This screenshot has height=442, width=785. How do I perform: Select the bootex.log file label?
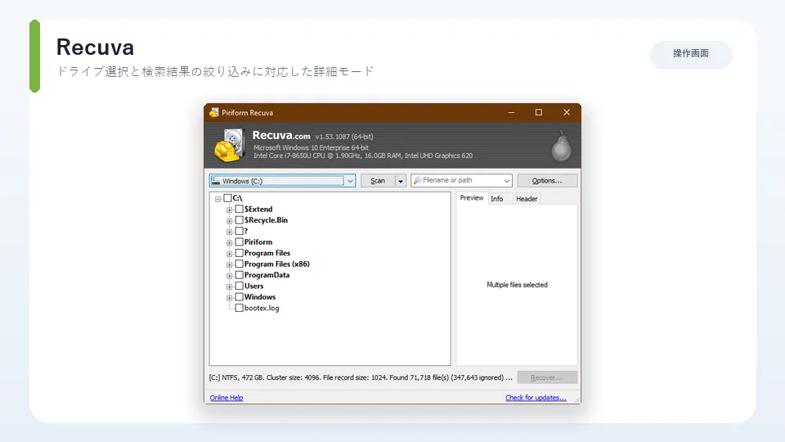pyautogui.click(x=262, y=309)
